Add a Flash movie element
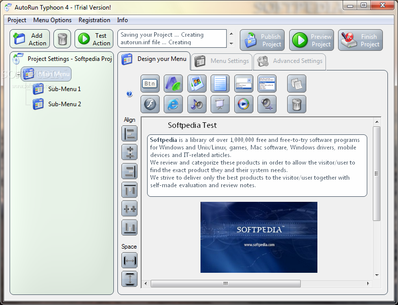The image size is (398, 305). [x=150, y=104]
